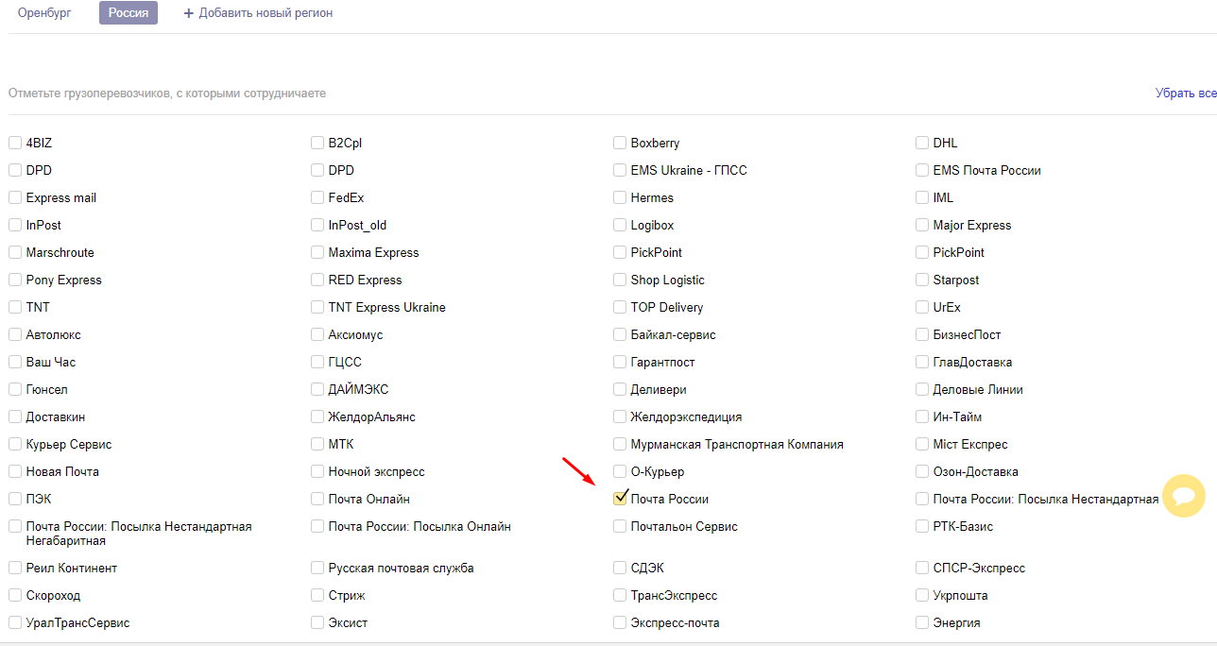Enable the Shop Logistic checkbox
Screen dimensions: 1217x646
(x=620, y=280)
